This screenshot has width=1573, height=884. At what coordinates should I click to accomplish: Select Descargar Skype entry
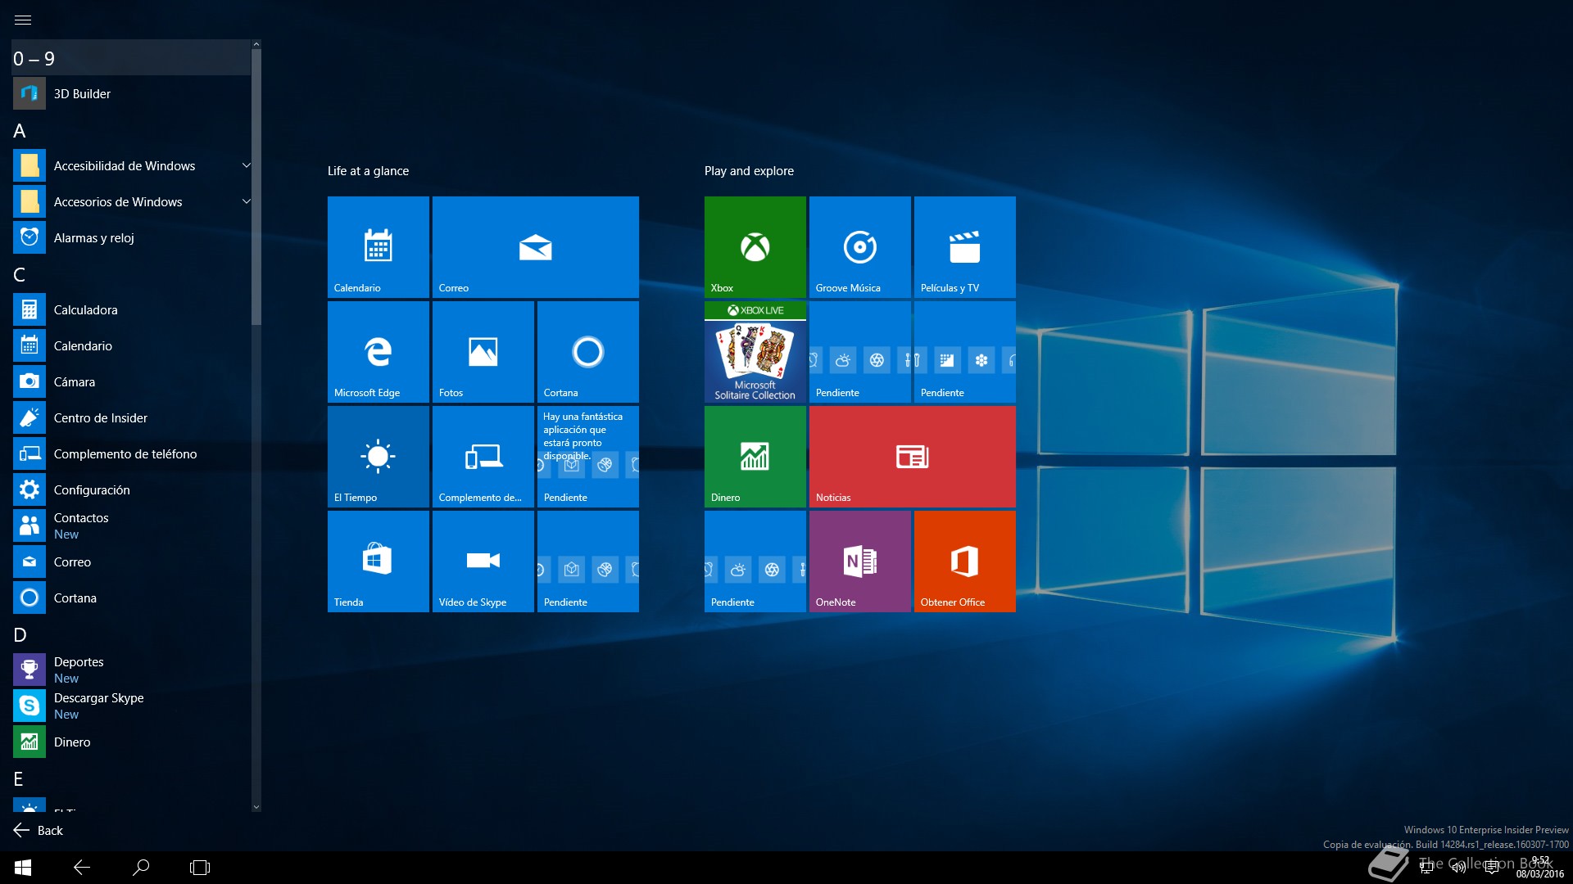tap(131, 706)
